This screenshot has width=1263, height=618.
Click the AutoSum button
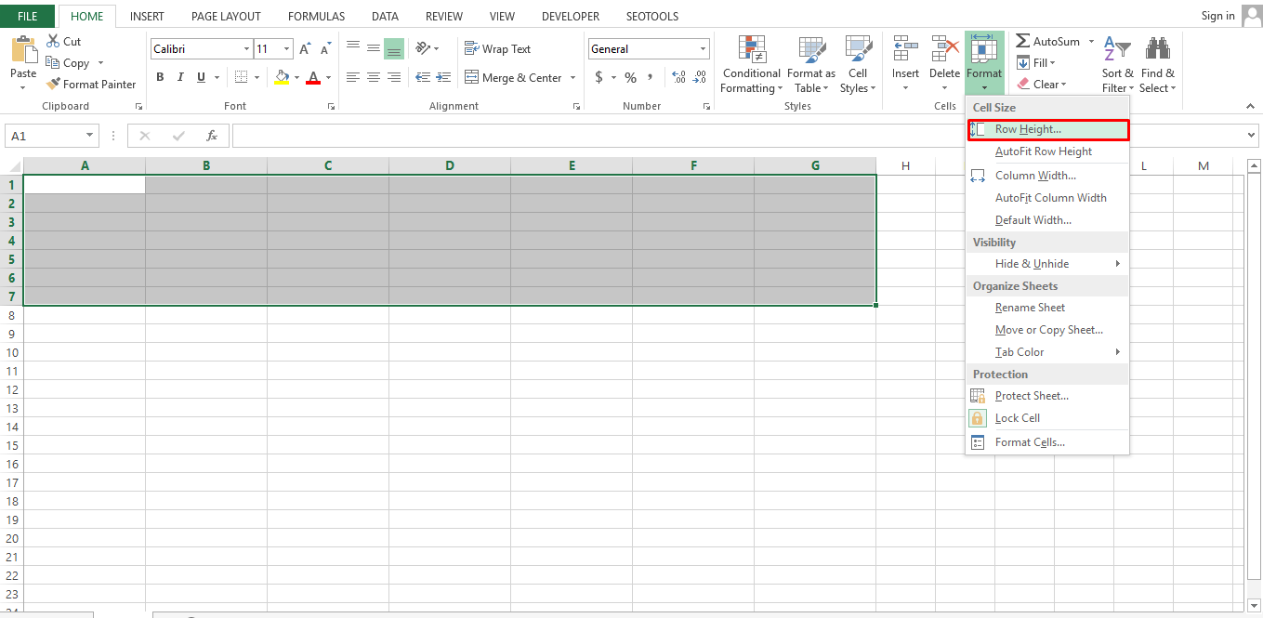coord(1046,42)
